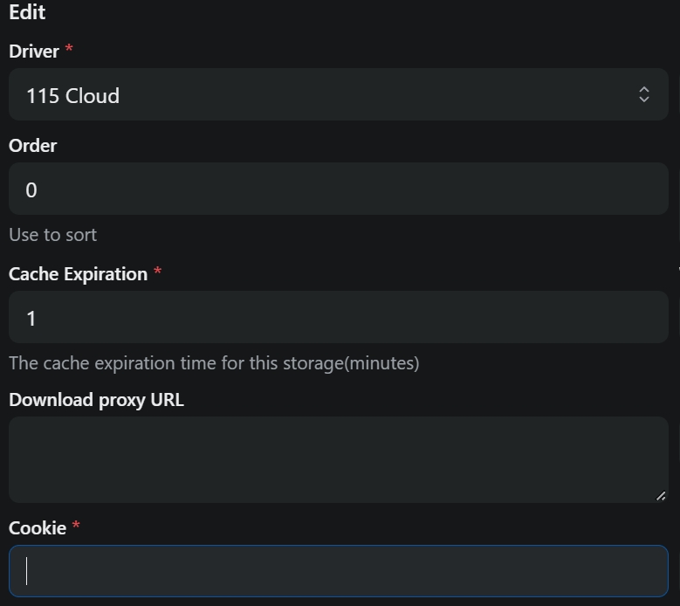
Task: Click the red asterisk beside Cache Expiration
Action: pos(157,271)
